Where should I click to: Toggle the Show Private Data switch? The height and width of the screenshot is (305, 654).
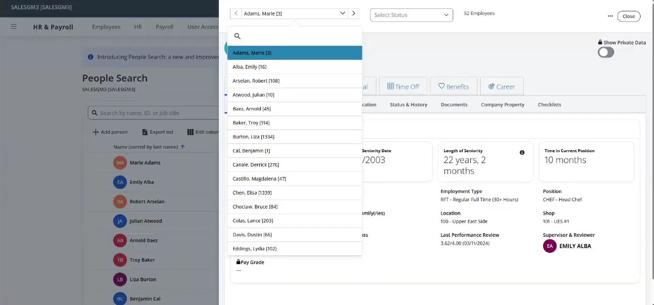606,52
